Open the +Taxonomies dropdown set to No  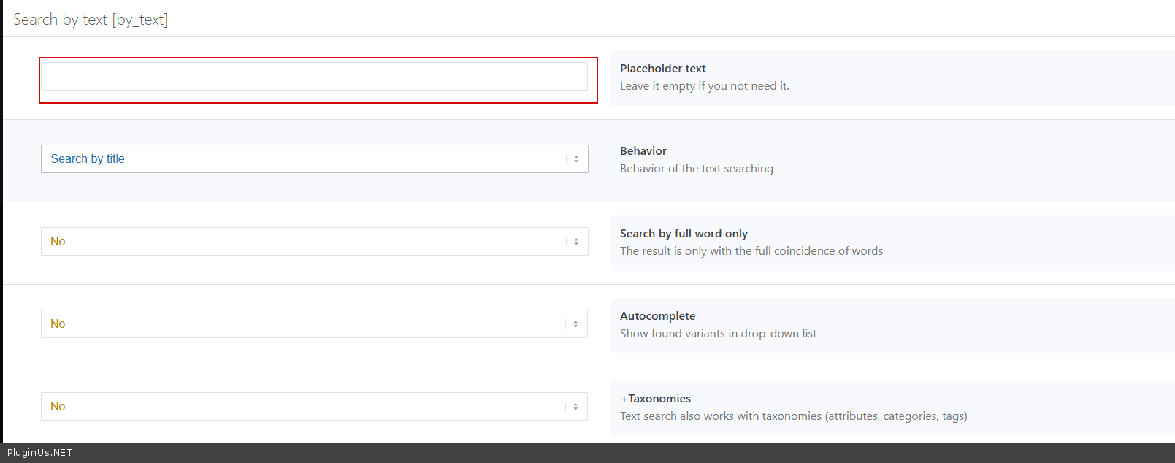[307, 407]
